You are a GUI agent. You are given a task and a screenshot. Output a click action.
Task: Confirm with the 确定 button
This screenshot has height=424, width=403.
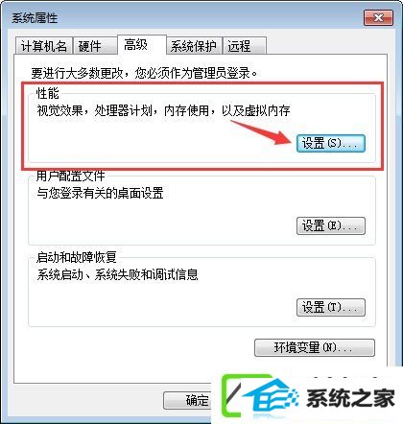coord(187,400)
